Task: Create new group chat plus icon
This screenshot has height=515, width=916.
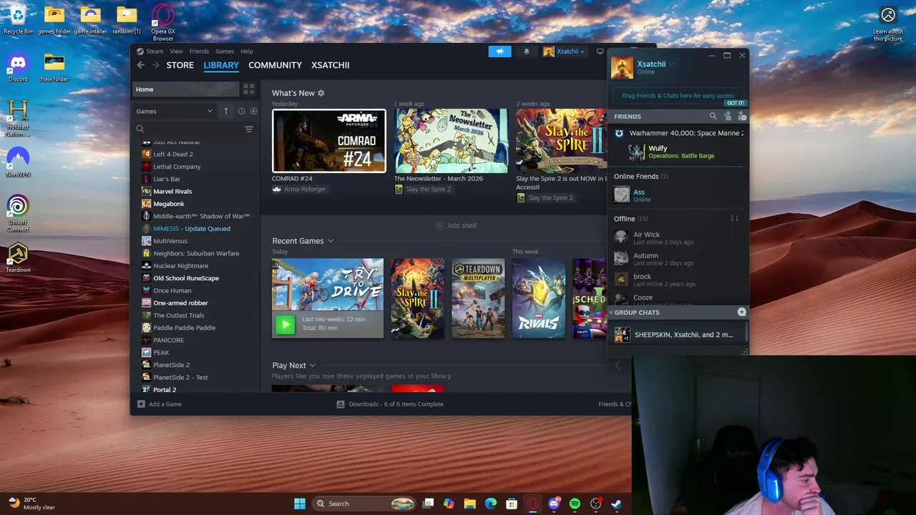Action: click(x=741, y=312)
